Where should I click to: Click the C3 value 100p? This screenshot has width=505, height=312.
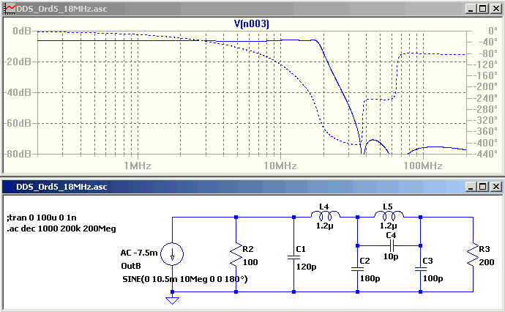pyautogui.click(x=433, y=278)
